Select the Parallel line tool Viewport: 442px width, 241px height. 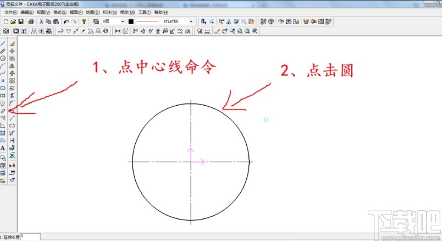3,51
